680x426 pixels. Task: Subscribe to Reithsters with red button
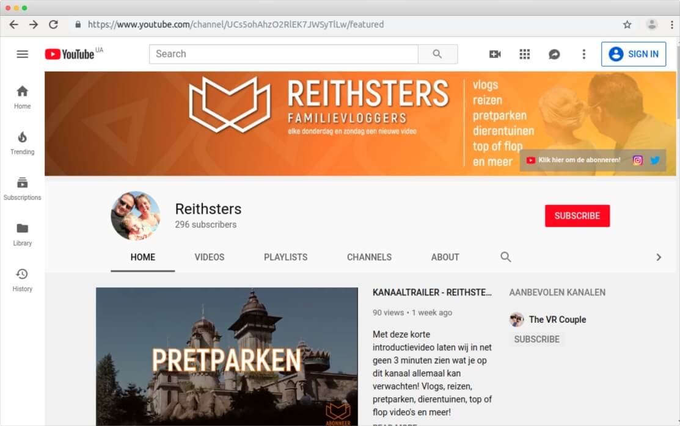point(577,216)
